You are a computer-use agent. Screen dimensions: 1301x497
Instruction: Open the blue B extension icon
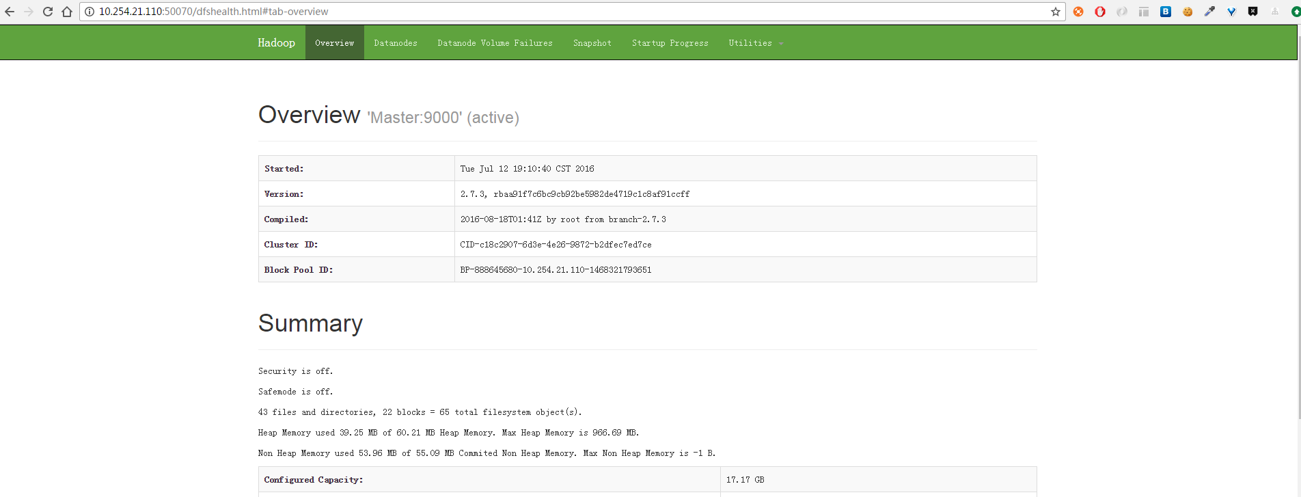coord(1166,12)
